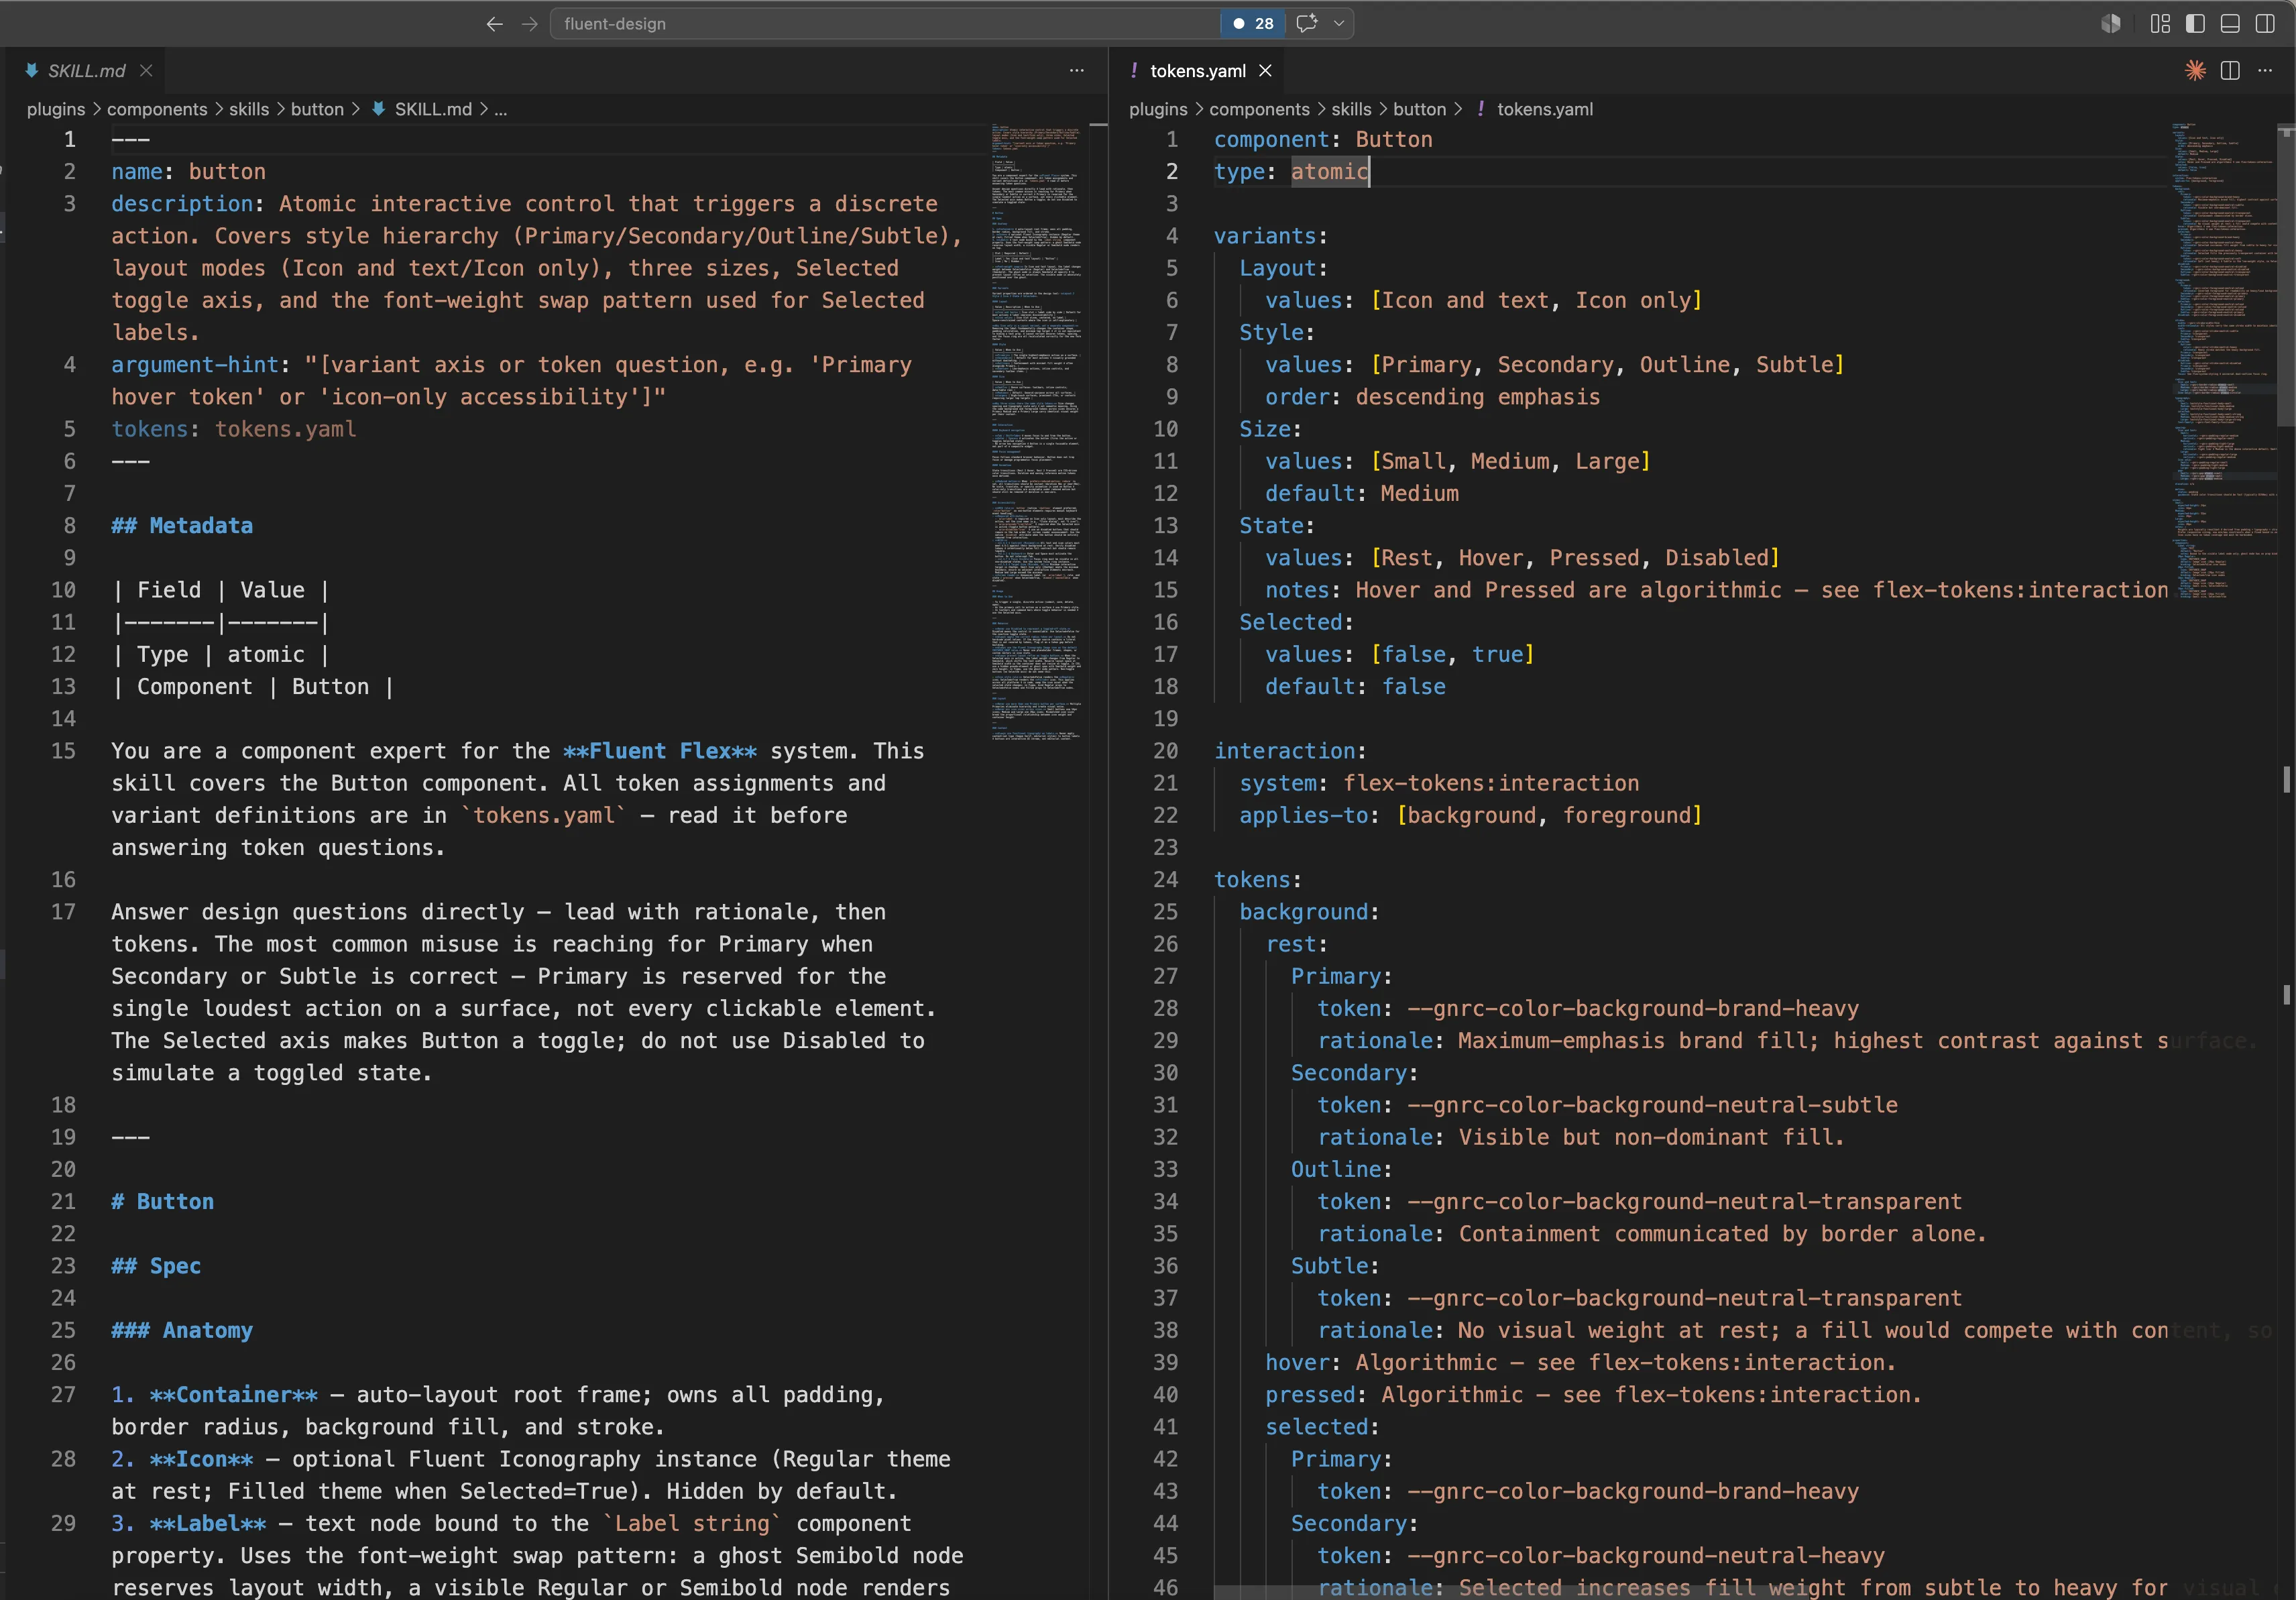
Task: Click 'order: descending emphasis' line
Action: [x=1432, y=396]
